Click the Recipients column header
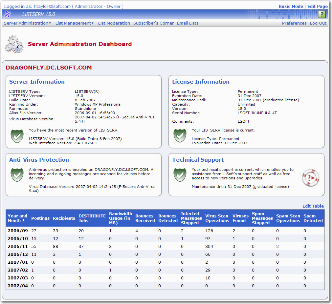 coord(64,218)
